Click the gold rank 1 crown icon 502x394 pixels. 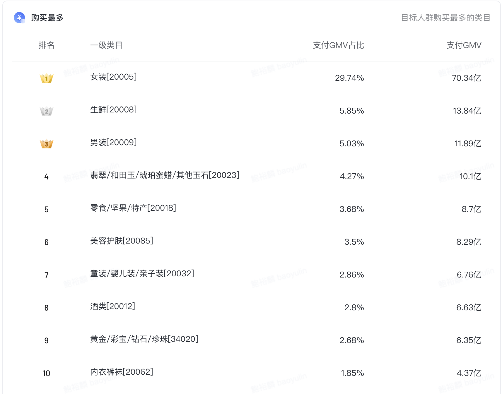[46, 78]
